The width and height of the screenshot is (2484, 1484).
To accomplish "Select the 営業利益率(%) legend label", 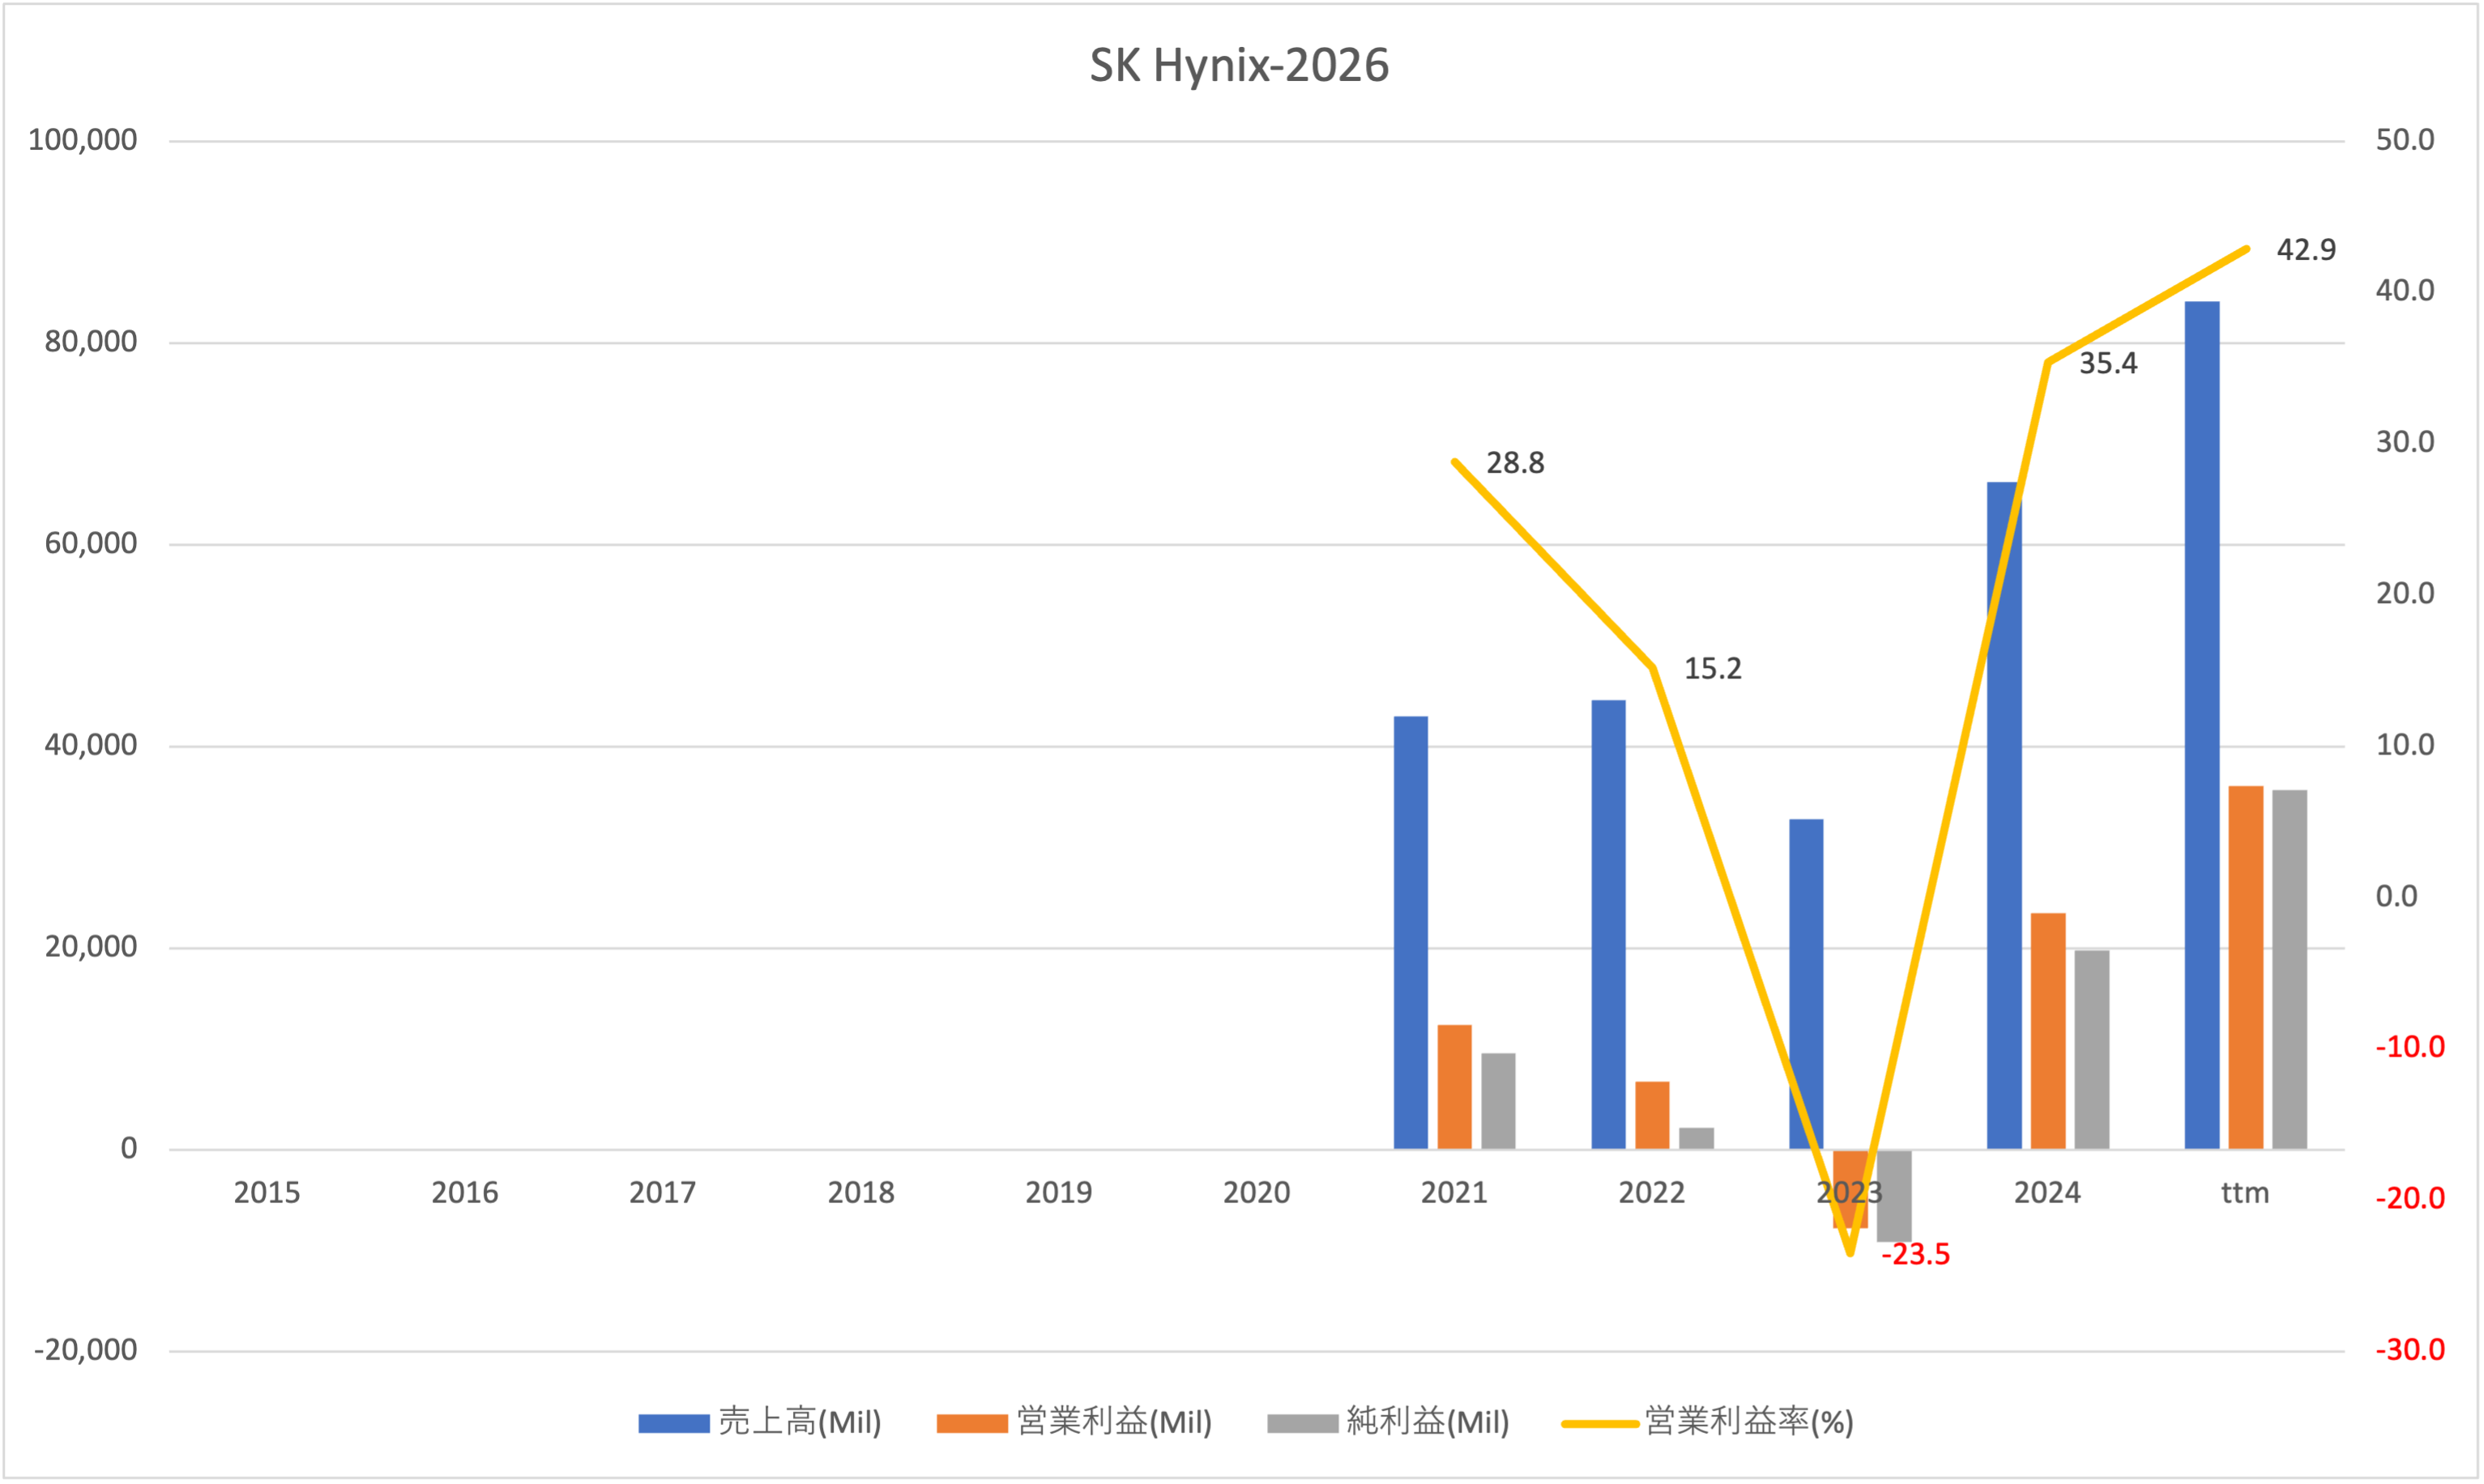I will [x=1748, y=1422].
